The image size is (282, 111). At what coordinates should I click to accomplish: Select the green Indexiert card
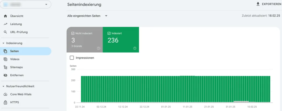(121, 40)
